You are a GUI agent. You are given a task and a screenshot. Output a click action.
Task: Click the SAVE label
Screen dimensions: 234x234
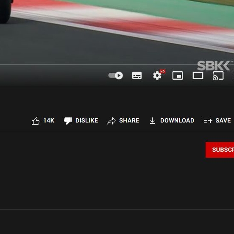point(223,120)
